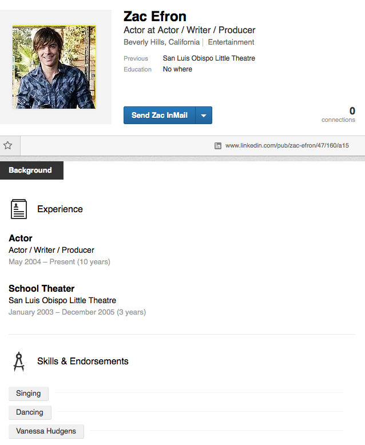
Task: Click the Singing skill tag
Action: click(x=29, y=394)
